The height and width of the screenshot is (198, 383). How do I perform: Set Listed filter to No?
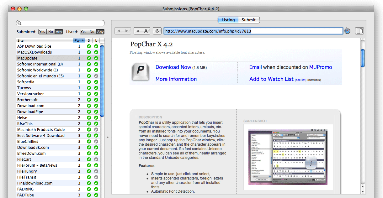[x=92, y=32]
